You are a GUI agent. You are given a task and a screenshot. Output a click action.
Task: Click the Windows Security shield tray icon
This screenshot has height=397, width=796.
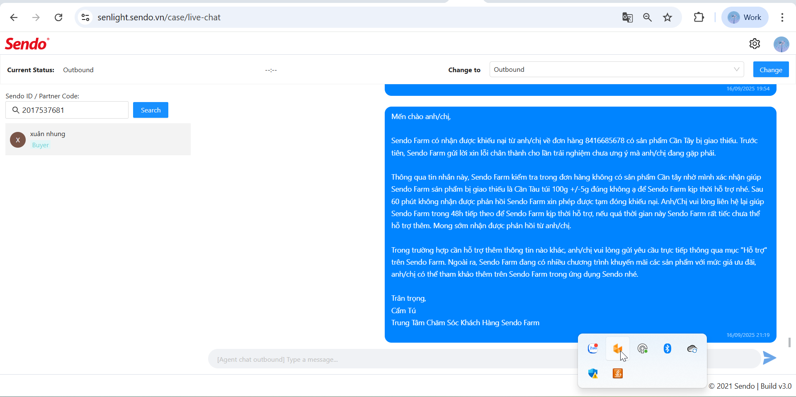click(593, 373)
